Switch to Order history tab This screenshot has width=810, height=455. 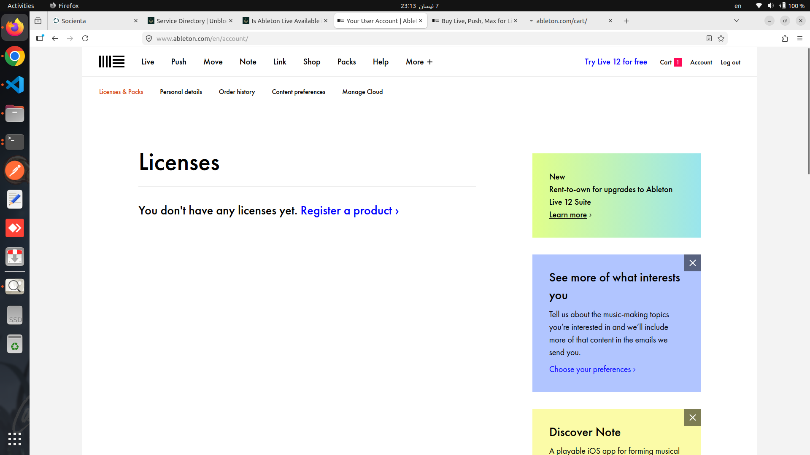pos(237,92)
